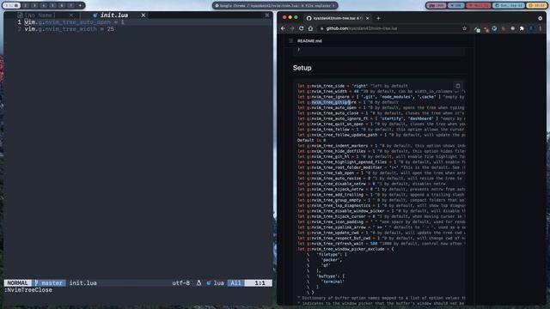Click the lua filetype indicator in statusline

tap(216, 282)
